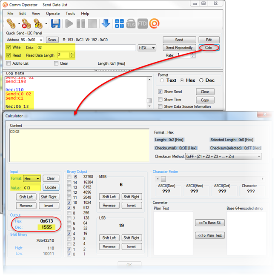Click the <<To Plain Text button
Image resolution: width=275 pixels, height=275 pixels.
coord(210,235)
